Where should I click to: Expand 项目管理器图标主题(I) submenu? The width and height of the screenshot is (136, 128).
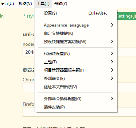[x=75, y=70]
